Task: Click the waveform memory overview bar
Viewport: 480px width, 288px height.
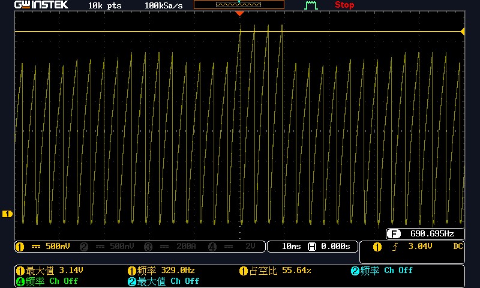Action: 239,4
